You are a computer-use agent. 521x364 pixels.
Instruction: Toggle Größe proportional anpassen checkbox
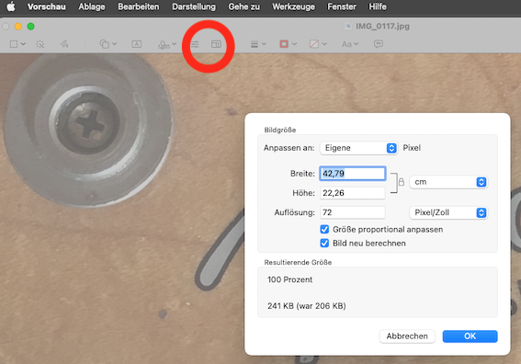[x=324, y=230]
